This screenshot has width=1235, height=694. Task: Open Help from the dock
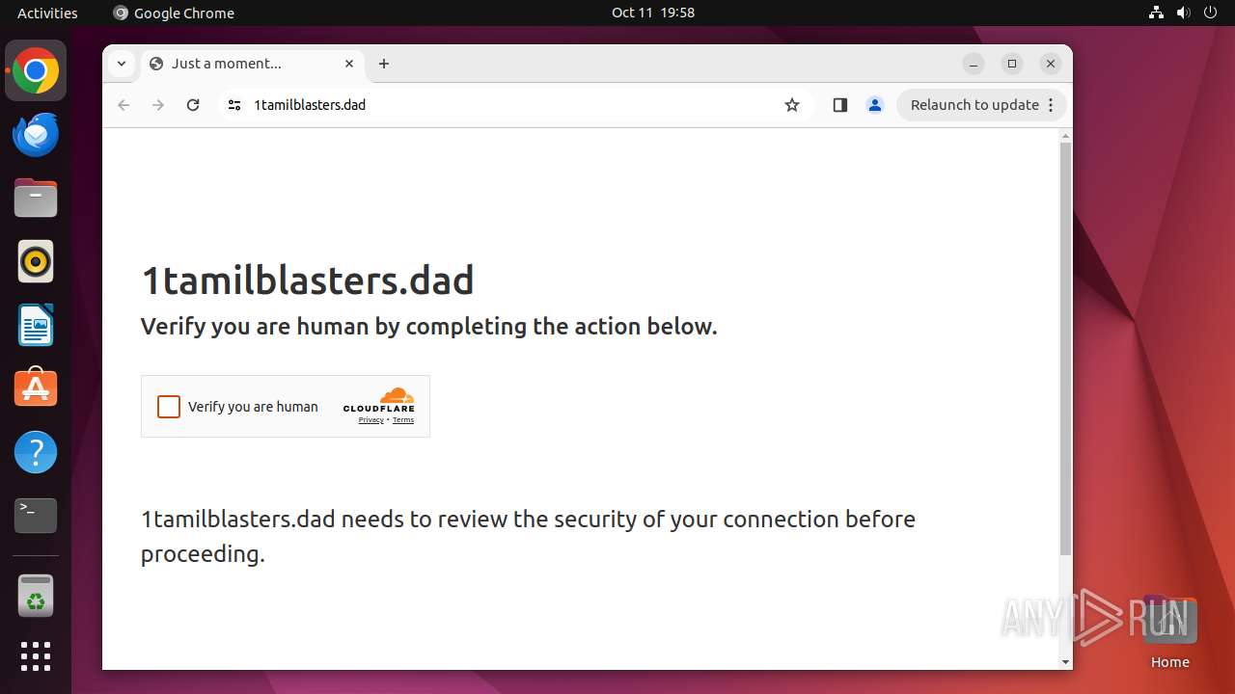point(36,452)
